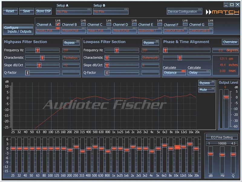Screen dimensions: 242x182
Task: Click the phase degrees slider handle
Action: point(165,50)
